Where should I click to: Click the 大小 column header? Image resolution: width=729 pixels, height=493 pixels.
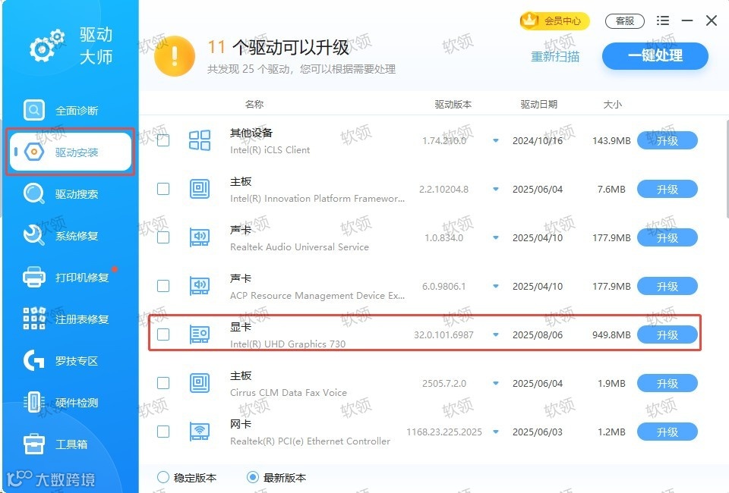tap(612, 104)
